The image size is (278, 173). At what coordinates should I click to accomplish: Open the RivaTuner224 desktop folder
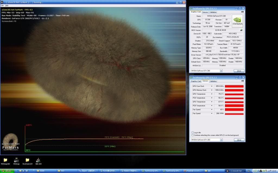[27, 160]
